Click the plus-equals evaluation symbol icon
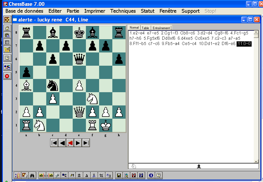The height and width of the screenshot is (182, 263). (x=79, y=175)
